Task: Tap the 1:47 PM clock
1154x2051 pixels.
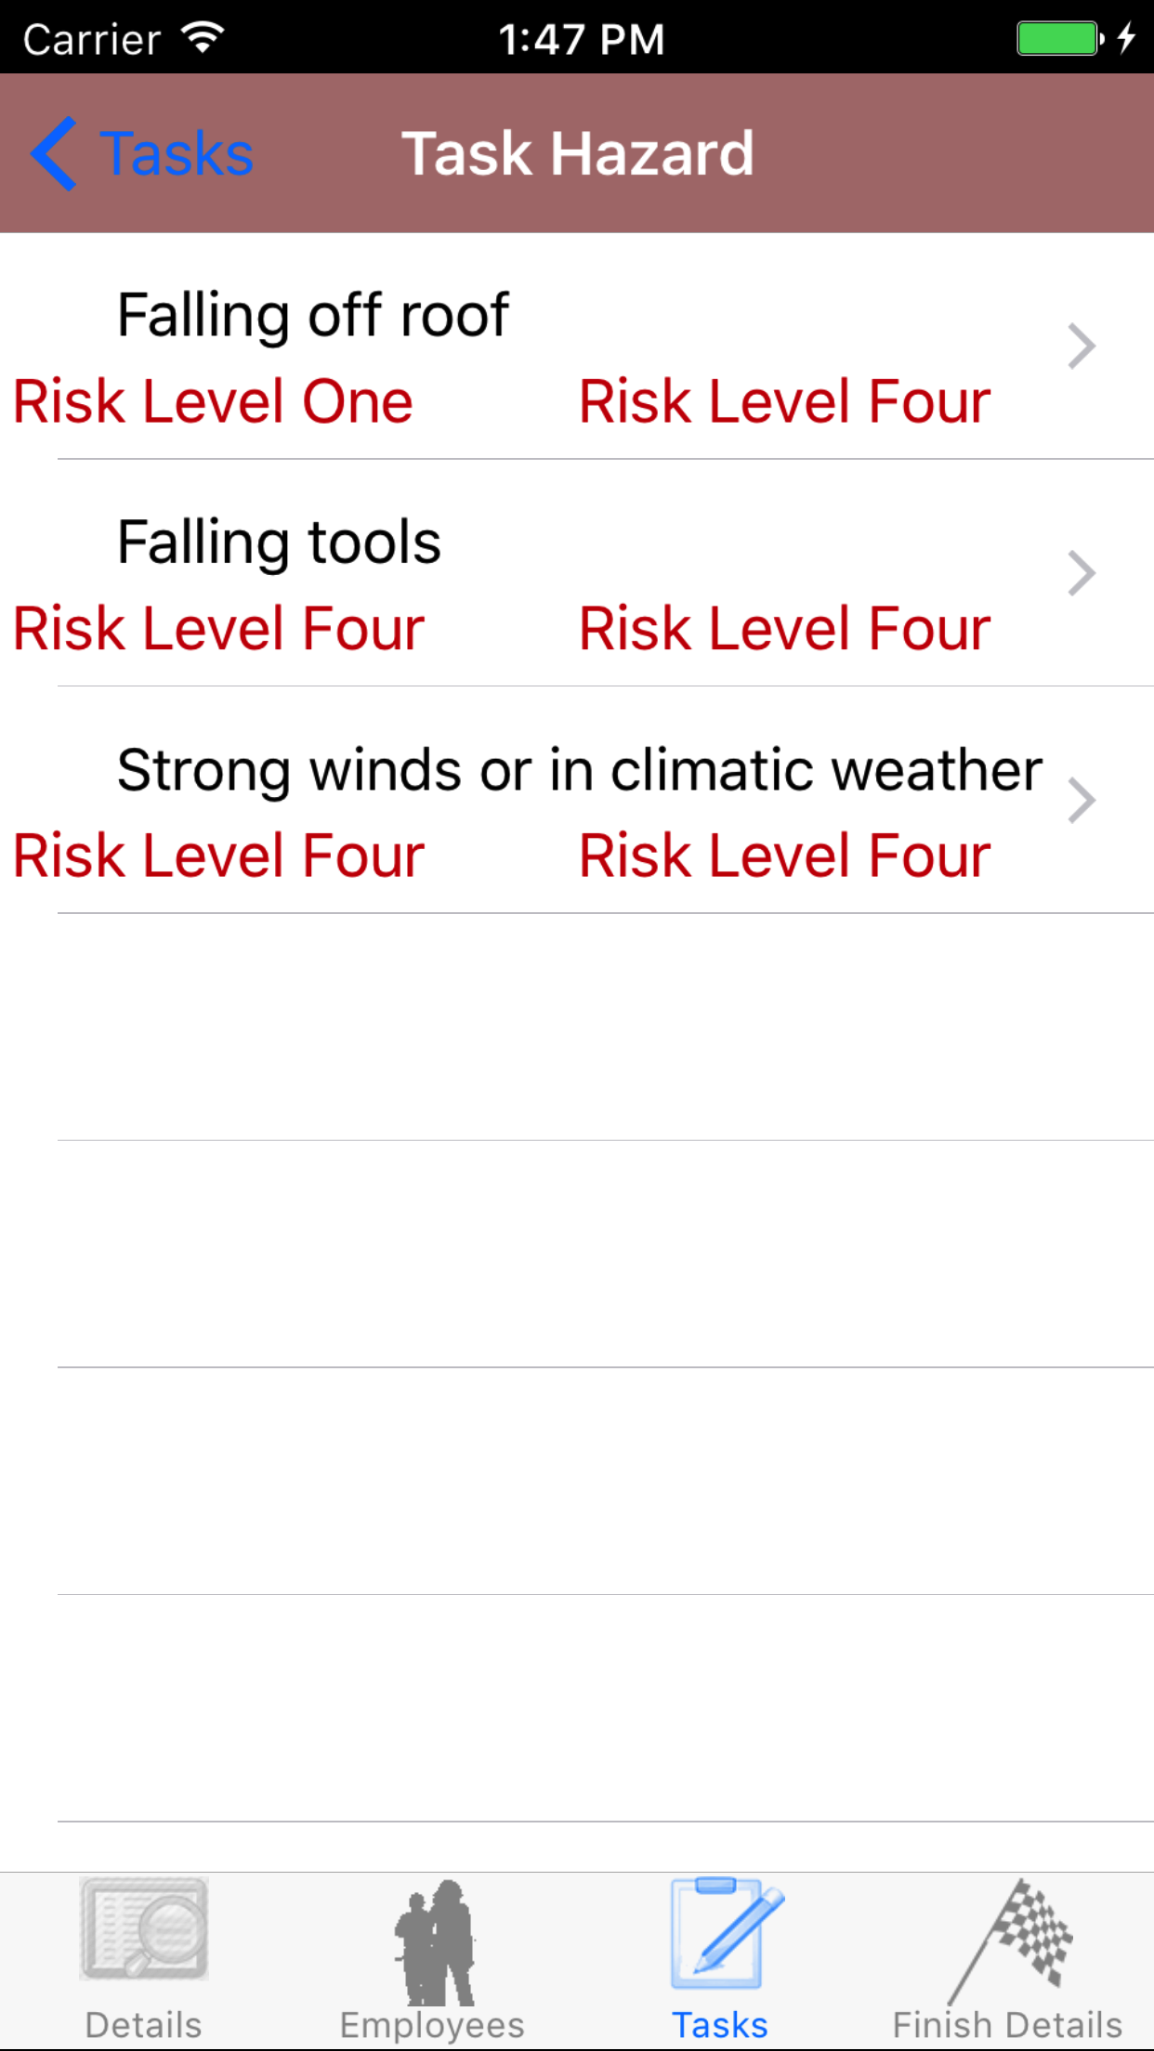Action: click(x=581, y=39)
